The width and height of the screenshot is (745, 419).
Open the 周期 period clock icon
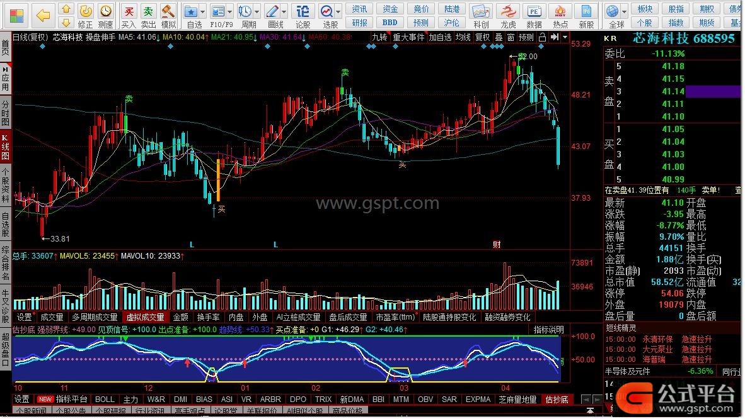(x=245, y=16)
